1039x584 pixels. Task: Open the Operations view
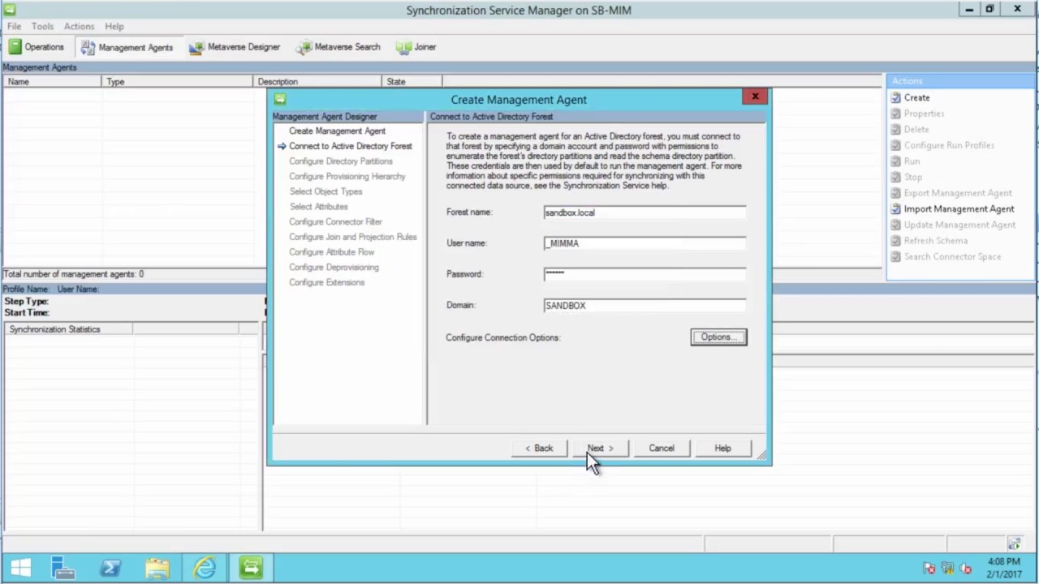(37, 47)
